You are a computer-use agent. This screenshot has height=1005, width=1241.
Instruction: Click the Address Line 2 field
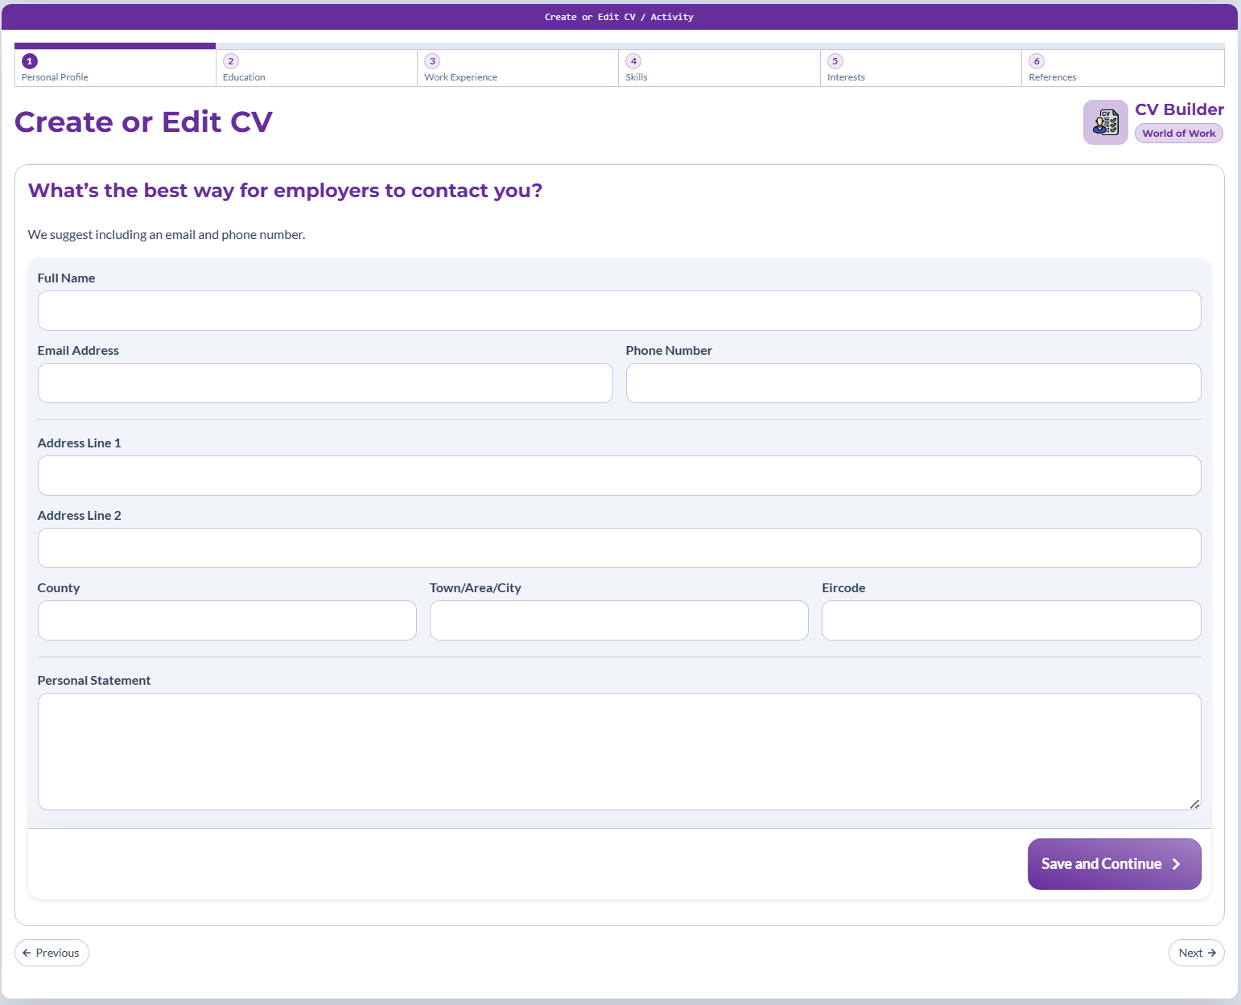619,548
